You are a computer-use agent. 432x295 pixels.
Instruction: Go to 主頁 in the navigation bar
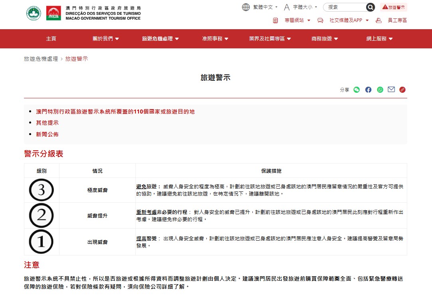point(51,39)
